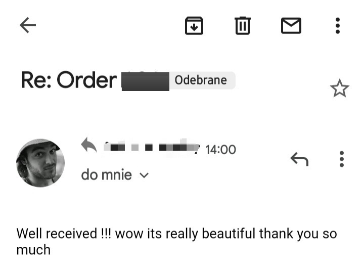This screenshot has width=364, height=269.
Task: Archive this email conversation
Action: (x=194, y=25)
